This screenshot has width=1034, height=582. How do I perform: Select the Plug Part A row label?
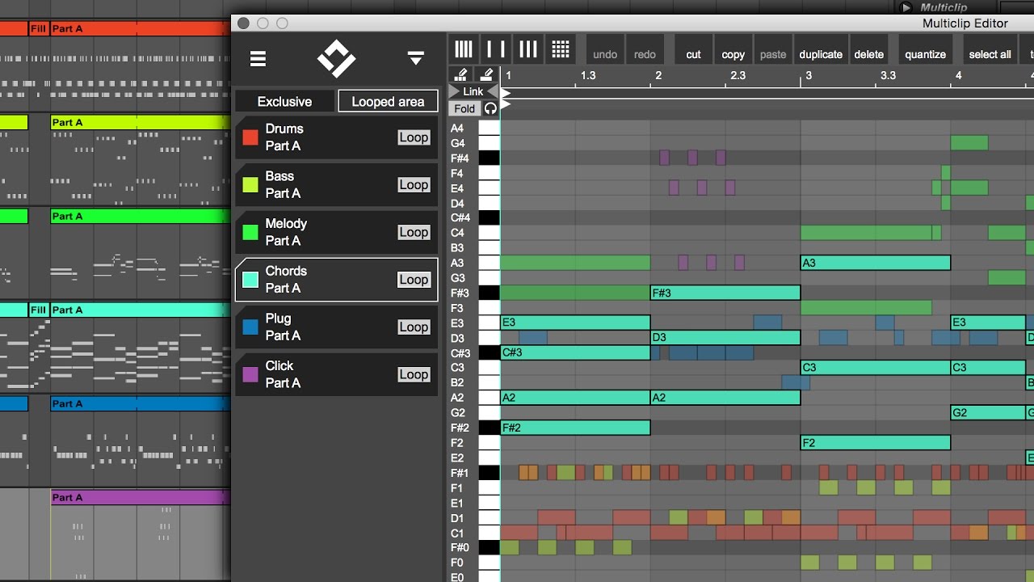[283, 327]
